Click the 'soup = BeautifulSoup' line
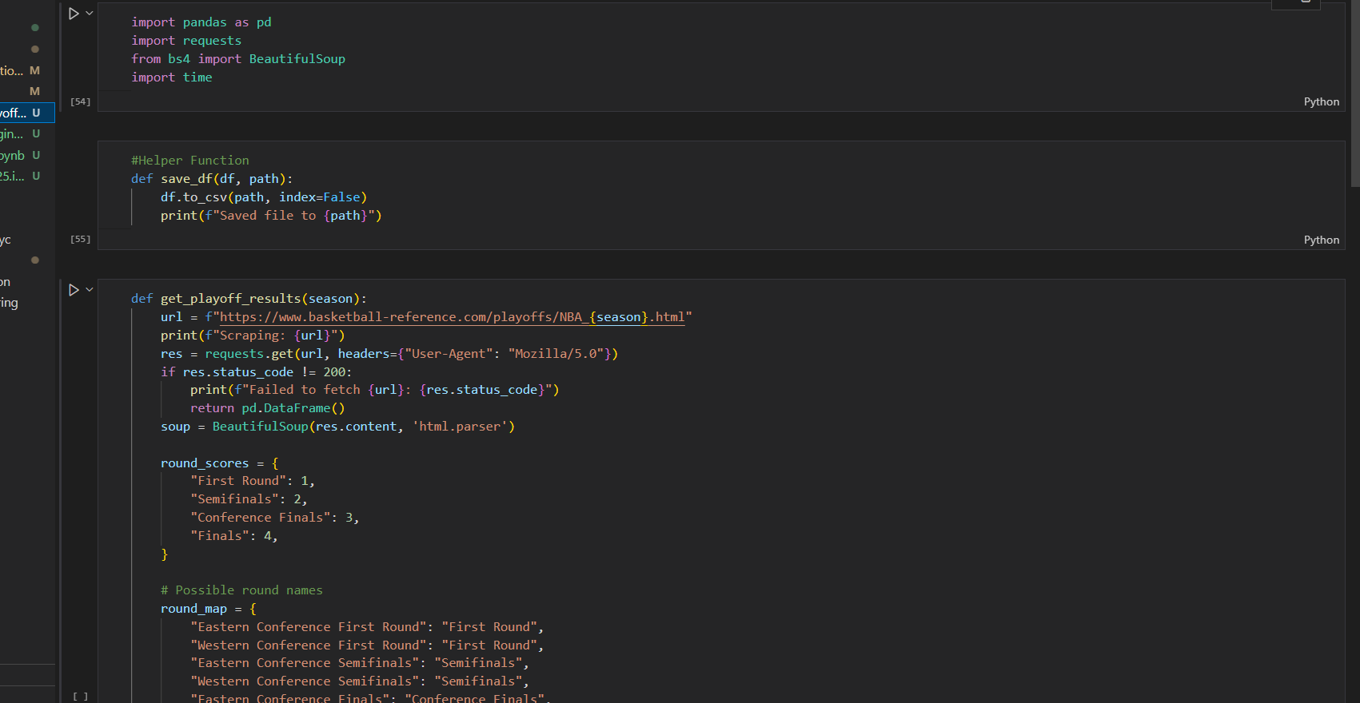This screenshot has height=703, width=1360. pos(338,427)
